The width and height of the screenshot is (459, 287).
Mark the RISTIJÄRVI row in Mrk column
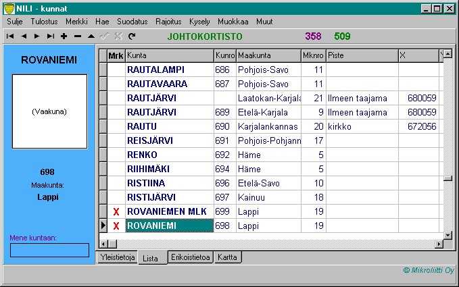(x=116, y=199)
